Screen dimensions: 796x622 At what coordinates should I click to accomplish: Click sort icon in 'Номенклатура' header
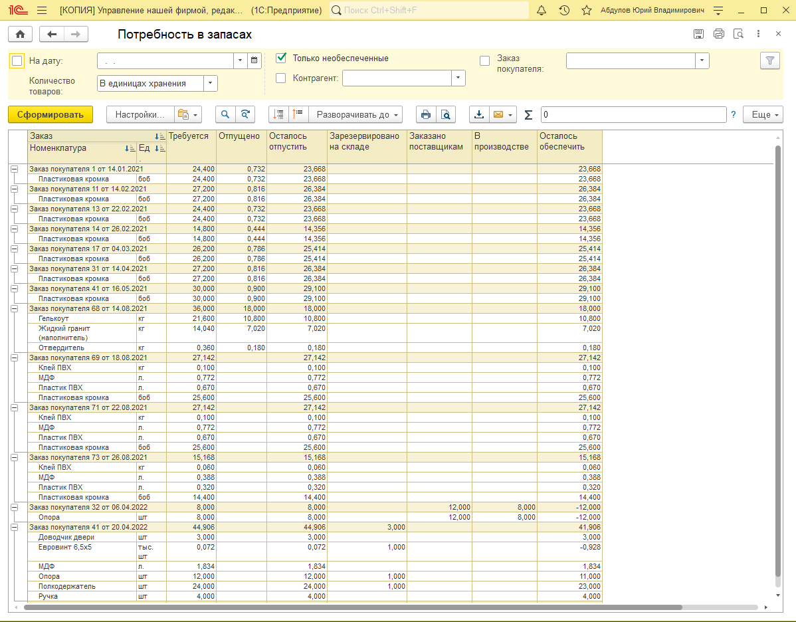click(x=130, y=148)
